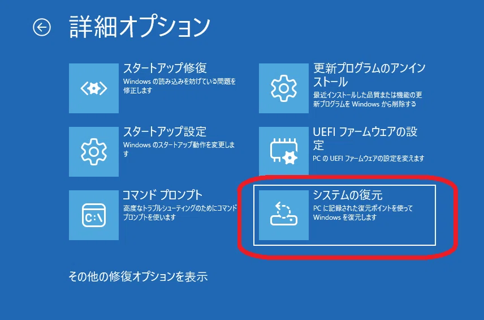Open the 更新プログラムのアンインストール gear icon

(x=284, y=88)
